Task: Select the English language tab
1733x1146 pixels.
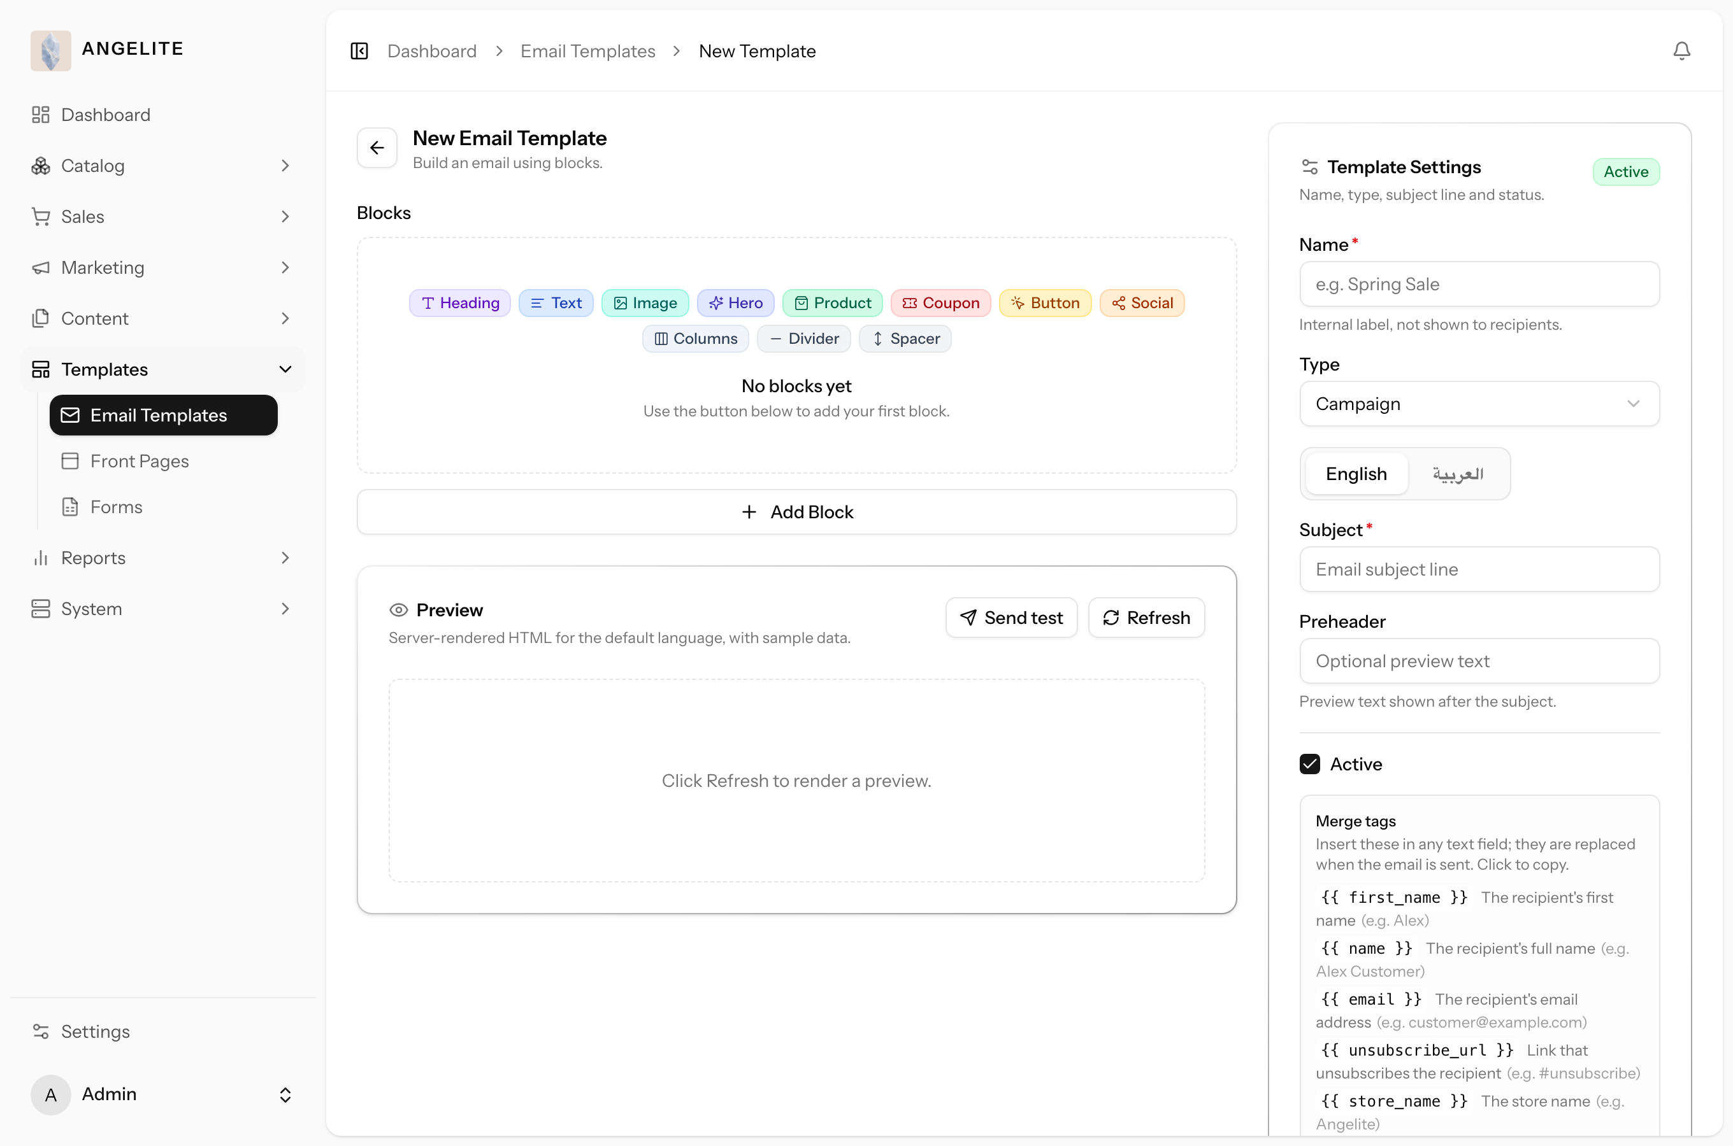Action: pyautogui.click(x=1356, y=474)
